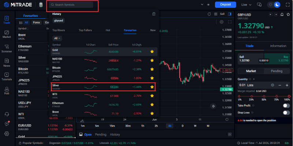293x146 pixels.
Task: Select the Pending order type button
Action: 277,71
